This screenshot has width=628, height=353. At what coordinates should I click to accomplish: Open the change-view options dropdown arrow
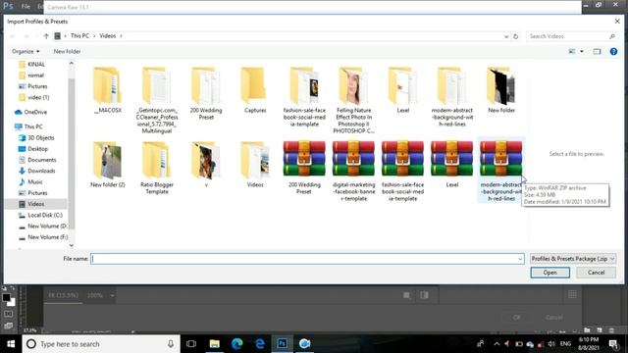tap(582, 52)
